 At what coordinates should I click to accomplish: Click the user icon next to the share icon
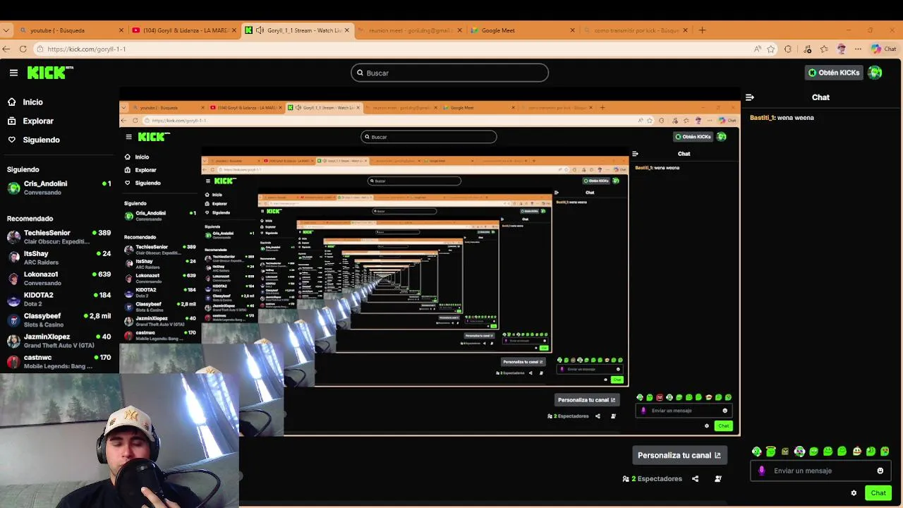tap(718, 478)
